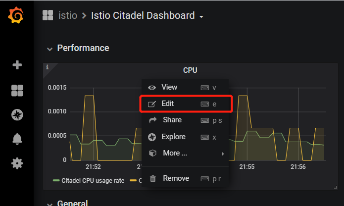Click the istio folder breadcrumb link
This screenshot has width=344, height=206.
pos(68,16)
